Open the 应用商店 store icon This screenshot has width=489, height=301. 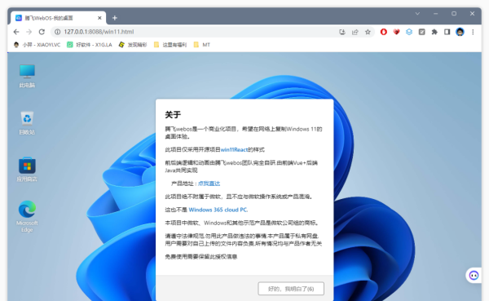(x=27, y=170)
